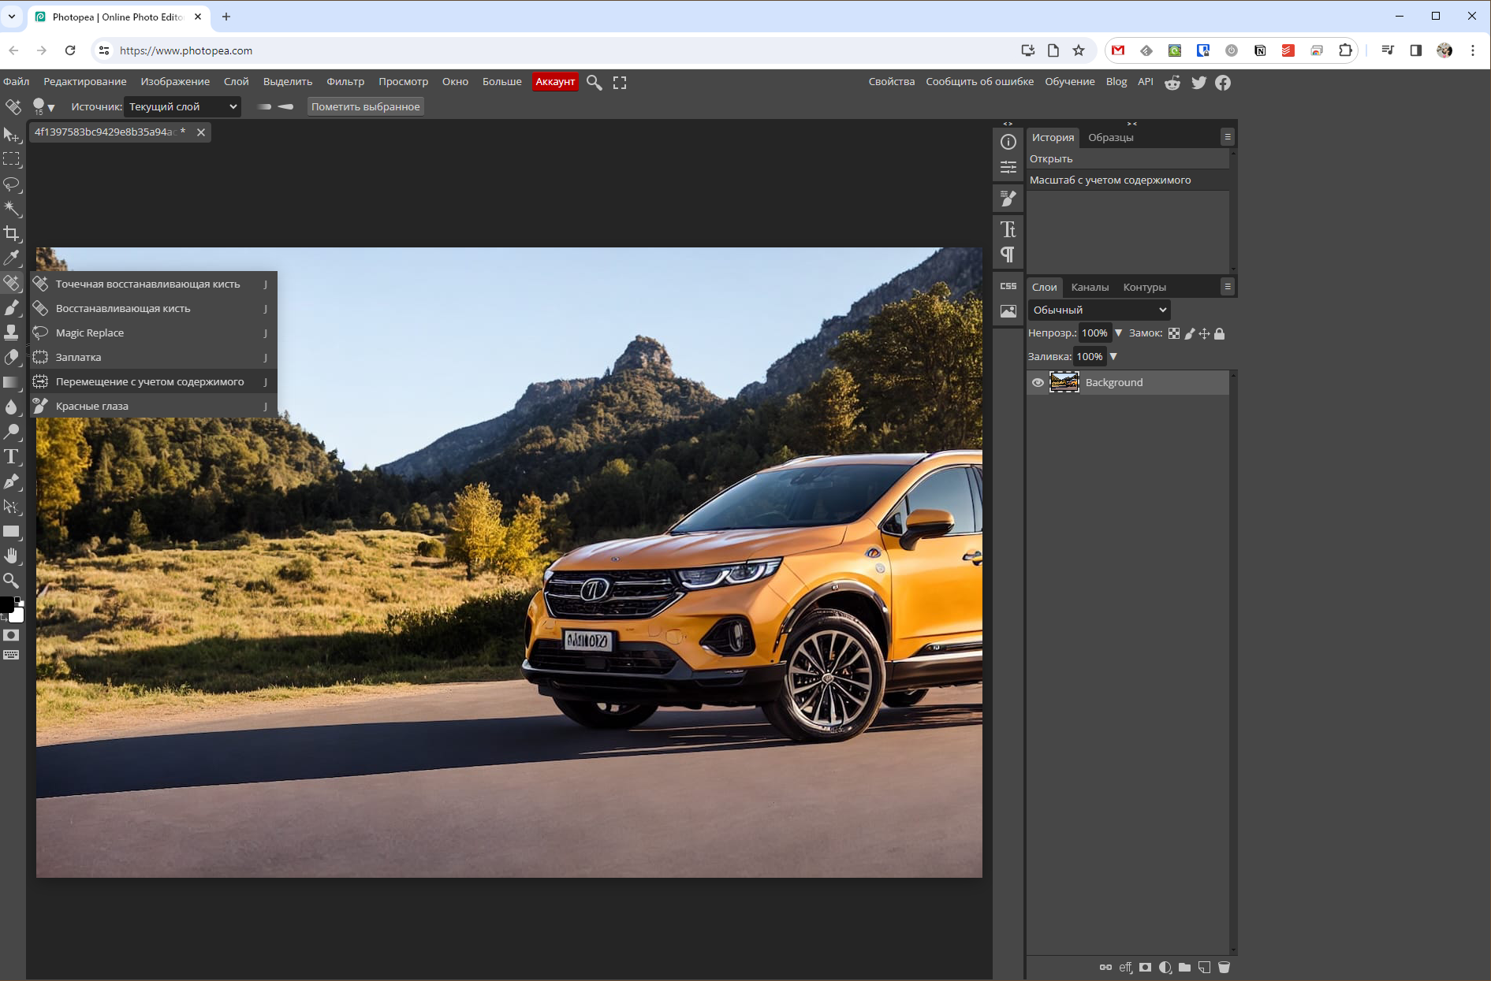Choose the Lasso tool

click(12, 184)
